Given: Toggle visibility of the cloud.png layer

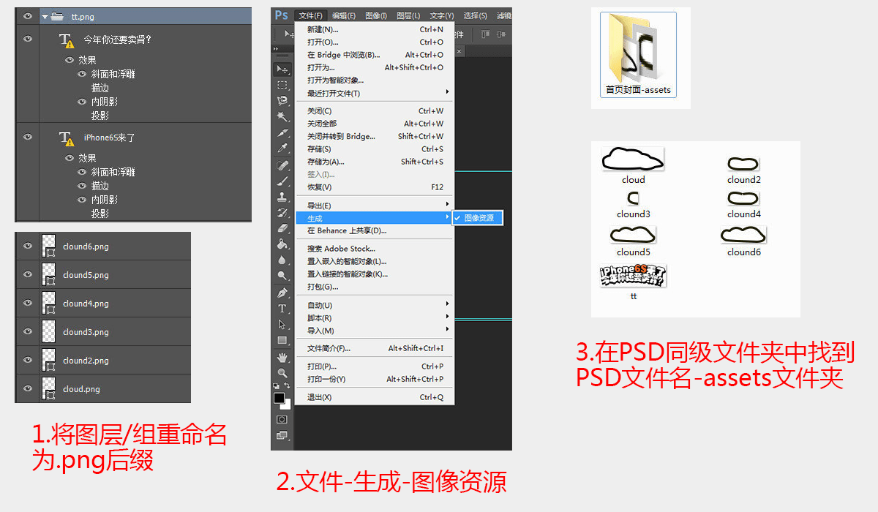Looking at the screenshot, I should (x=27, y=387).
